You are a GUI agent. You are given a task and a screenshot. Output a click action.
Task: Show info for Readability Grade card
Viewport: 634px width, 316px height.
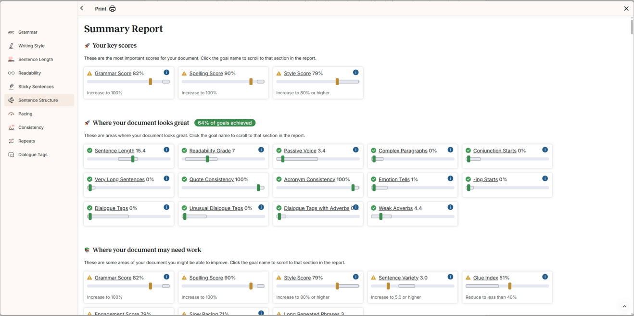pos(261,150)
